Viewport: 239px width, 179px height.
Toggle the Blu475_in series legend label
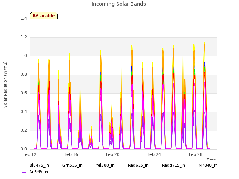pos(39,166)
